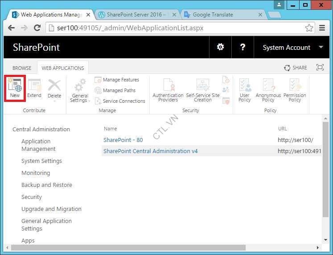Click the Self-Service Site Creation icon
Viewport: 333px width, 255px height.
point(203,90)
